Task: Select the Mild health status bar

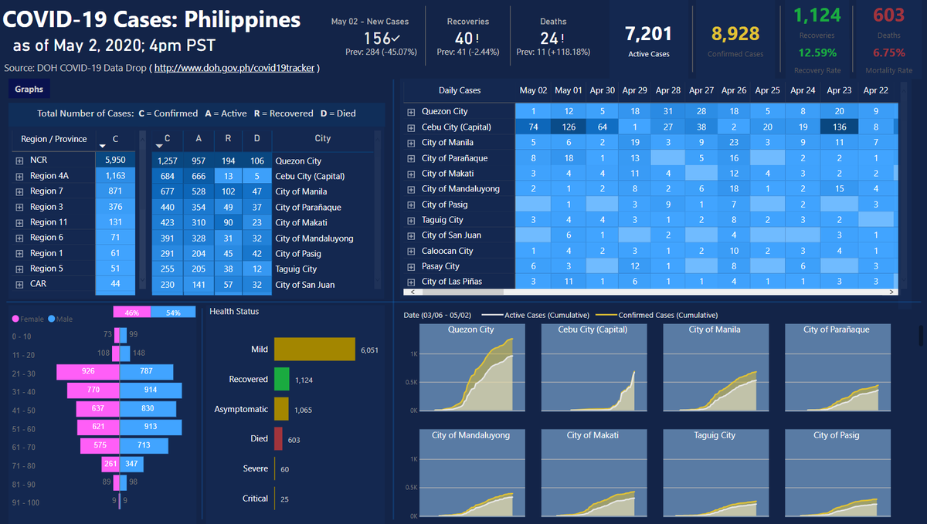Action: (x=314, y=350)
